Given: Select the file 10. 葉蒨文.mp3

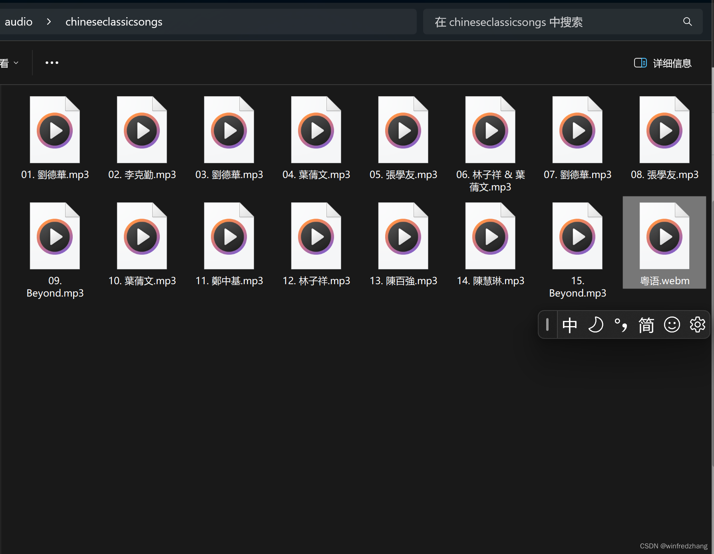Looking at the screenshot, I should click(x=142, y=244).
